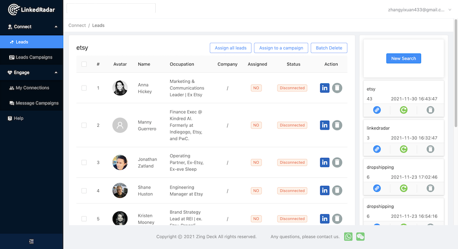Viewport: 458px width, 249px height.
Task: Click the page vertical scrollbar
Action: [x=456, y=73]
